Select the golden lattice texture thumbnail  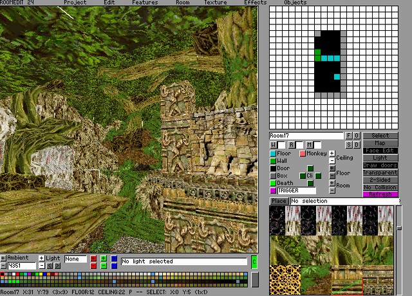click(285, 279)
